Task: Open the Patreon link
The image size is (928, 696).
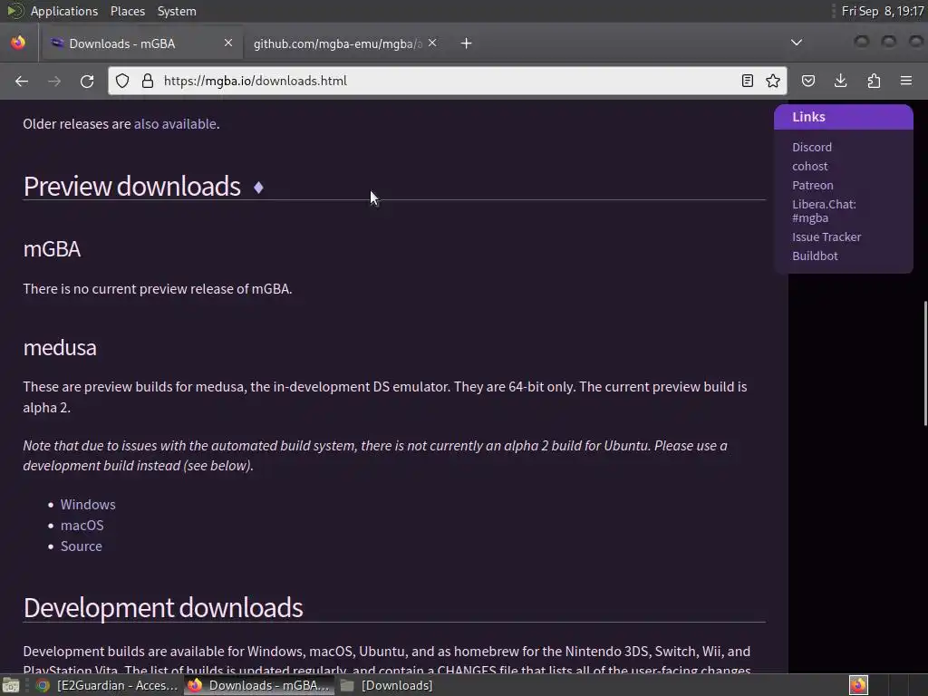Action: [x=813, y=185]
